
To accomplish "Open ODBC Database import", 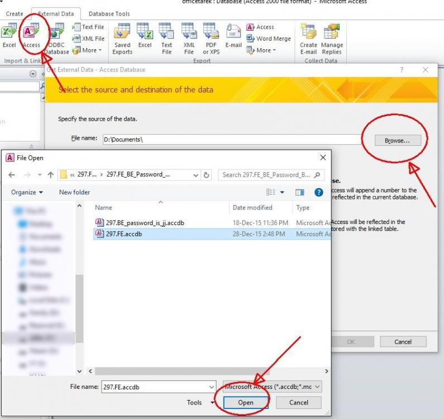I will [57, 39].
